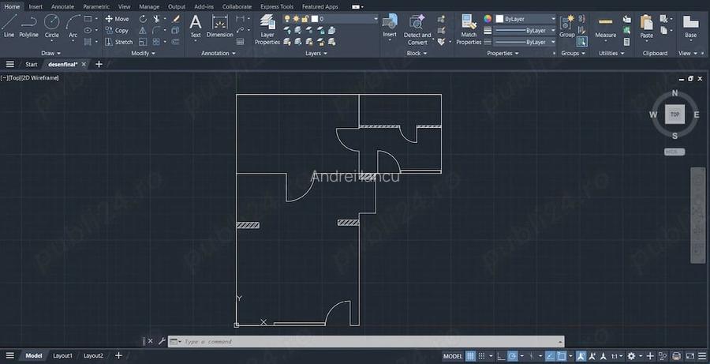Open the object color ByLayer swatch dropdown
Screen dimensions: 710x364
553,19
